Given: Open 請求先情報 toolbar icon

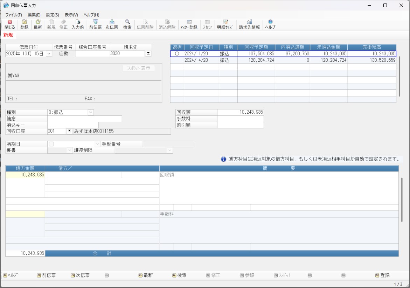Looking at the screenshot, I should 249,24.
